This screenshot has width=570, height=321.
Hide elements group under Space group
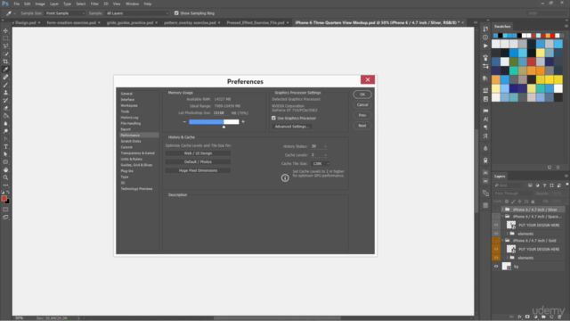tap(496, 234)
